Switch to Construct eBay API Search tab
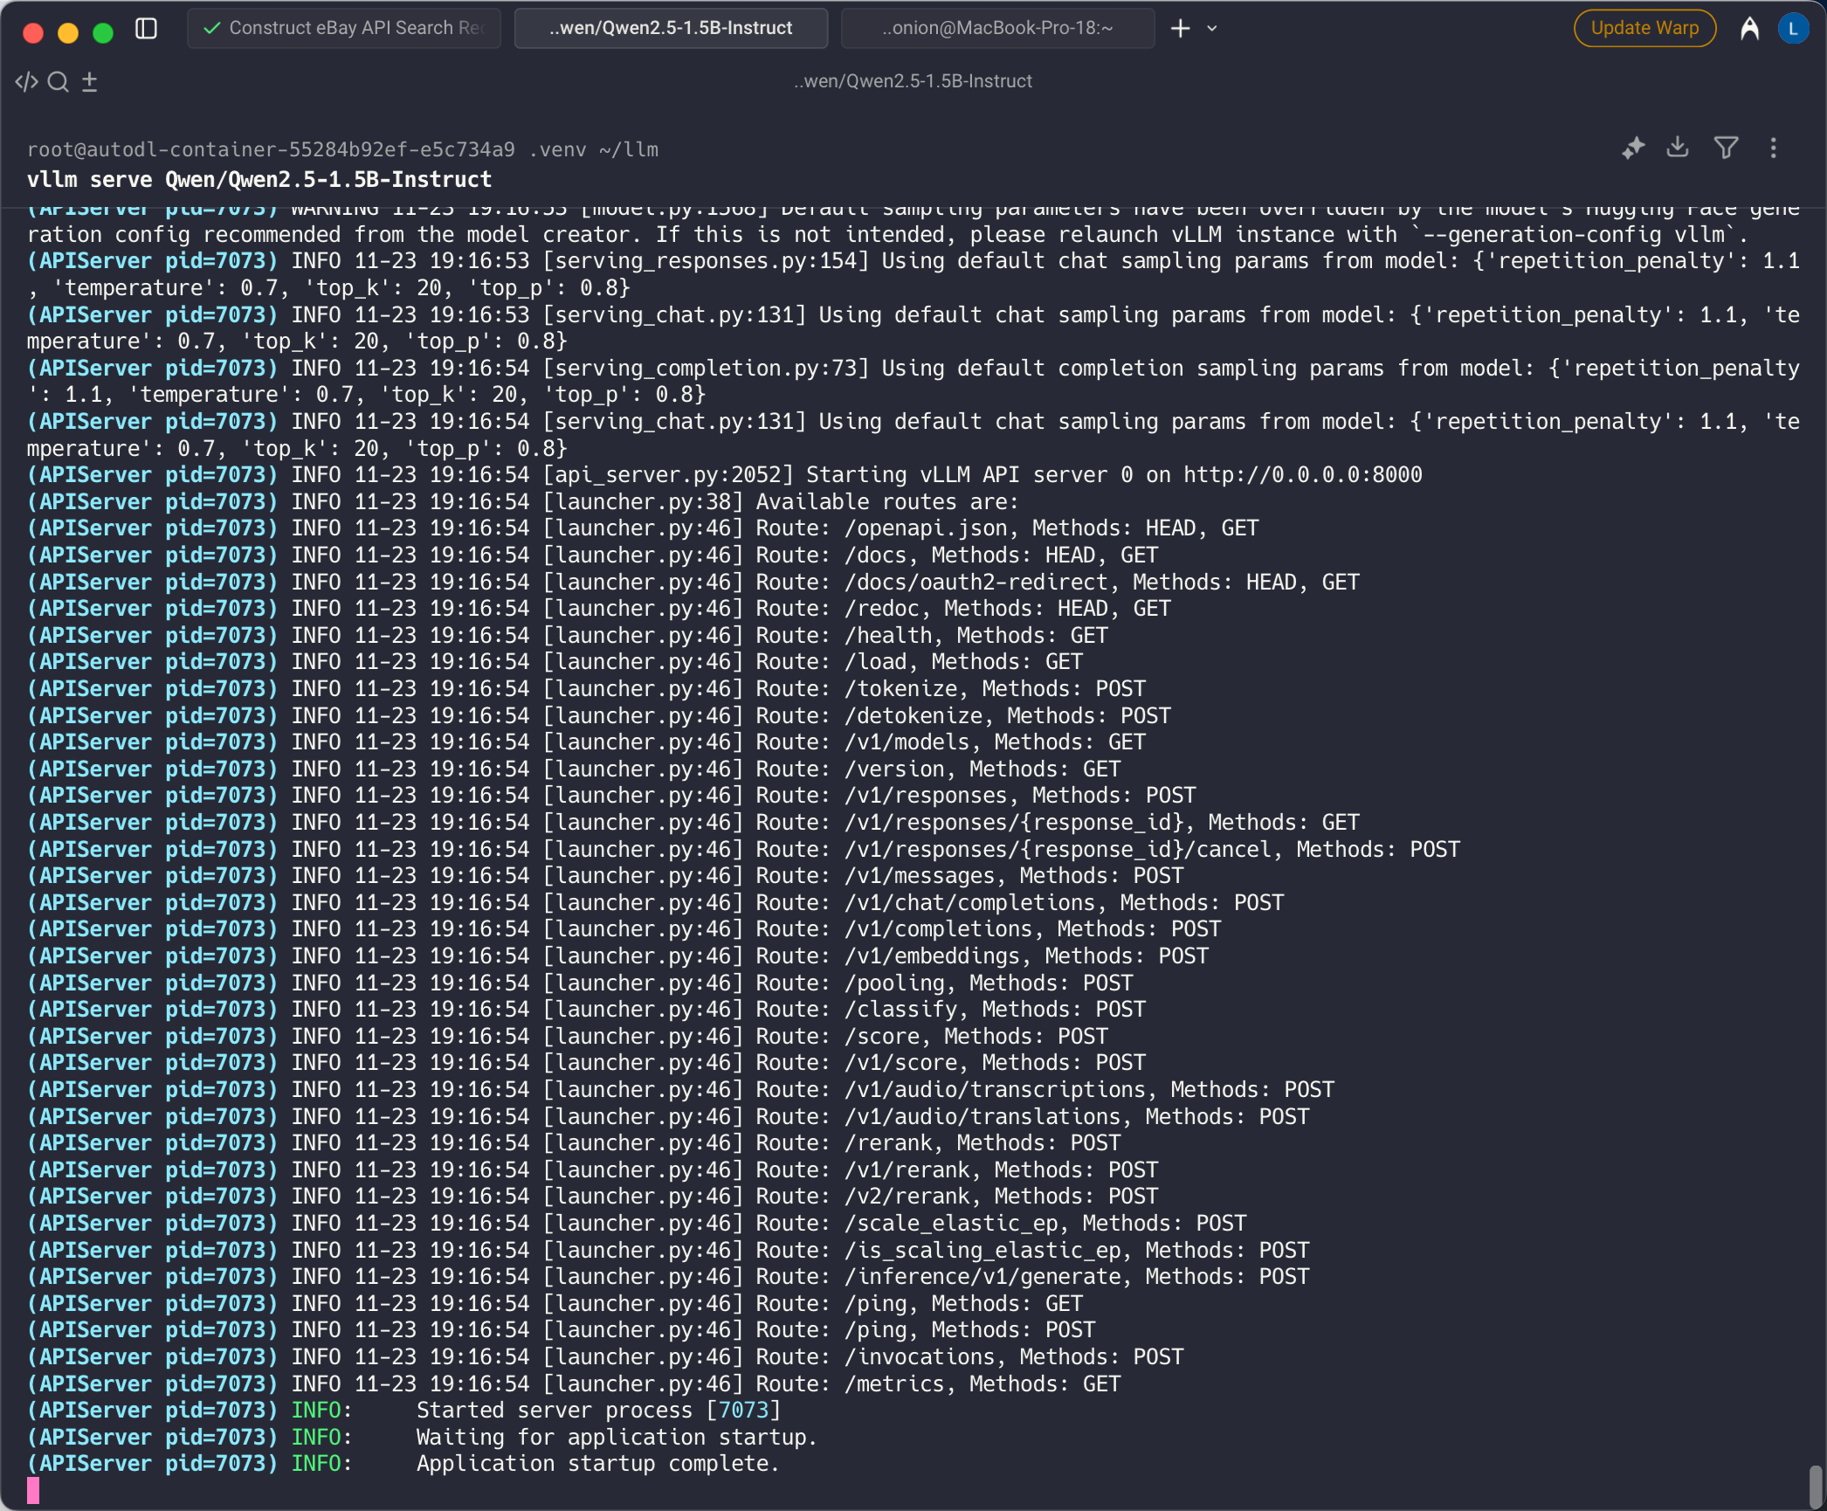The width and height of the screenshot is (1827, 1511). pos(344,29)
